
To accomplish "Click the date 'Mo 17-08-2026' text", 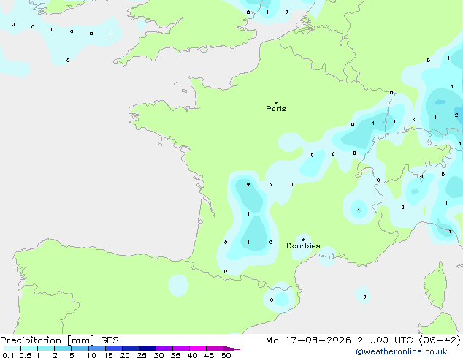I will [x=308, y=340].
